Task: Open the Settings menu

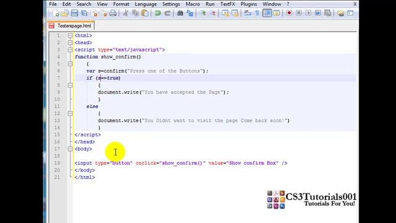Action: click(171, 4)
